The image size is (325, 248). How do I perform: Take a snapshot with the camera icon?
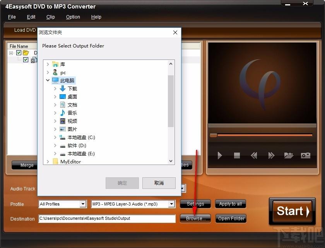(306, 155)
